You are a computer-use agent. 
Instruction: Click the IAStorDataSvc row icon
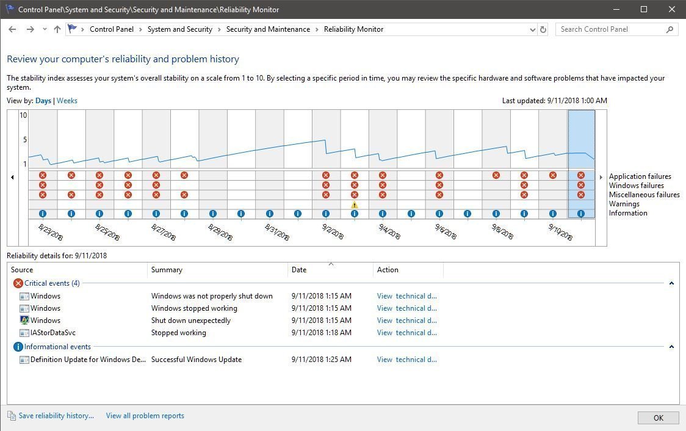[x=24, y=333]
